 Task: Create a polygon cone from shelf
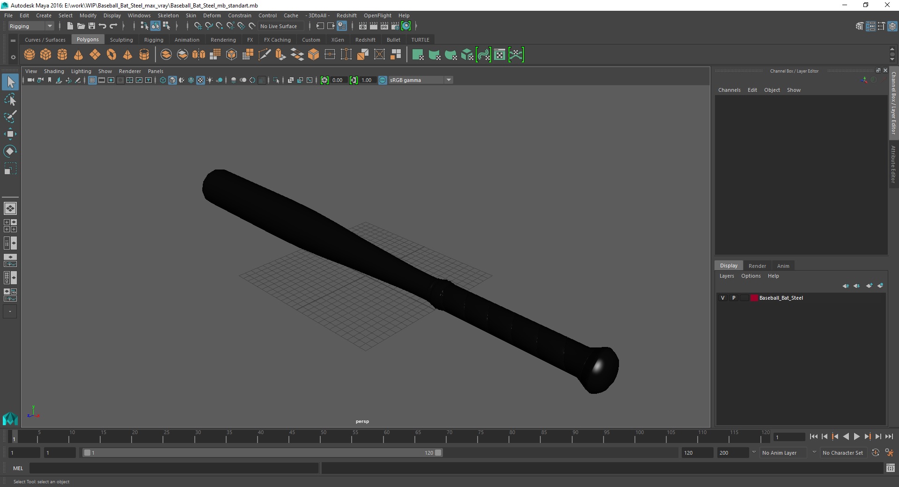click(79, 55)
